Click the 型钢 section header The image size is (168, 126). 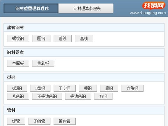[x=84, y=77]
